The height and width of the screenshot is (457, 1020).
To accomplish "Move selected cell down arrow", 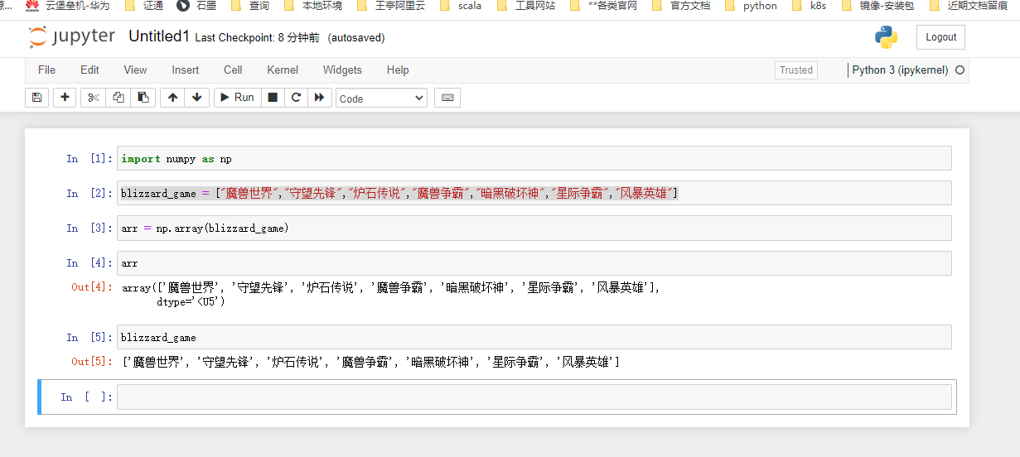I will coord(196,98).
